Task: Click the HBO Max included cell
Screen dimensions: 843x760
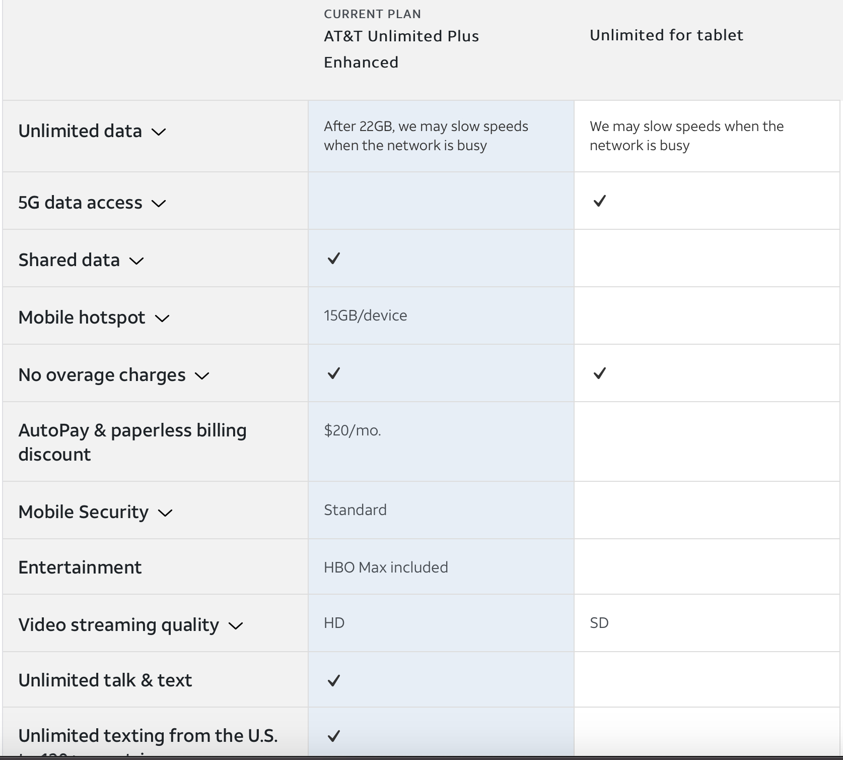Action: click(x=386, y=567)
